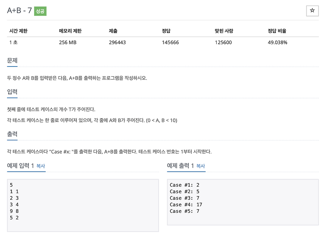Click the star icon to bookmark the problem
This screenshot has width=327, height=236.
click(x=312, y=11)
